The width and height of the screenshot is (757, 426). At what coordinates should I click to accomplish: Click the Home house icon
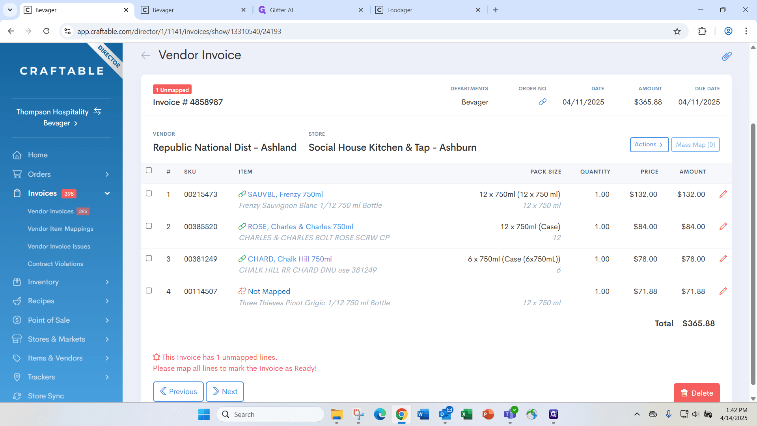[x=17, y=155]
